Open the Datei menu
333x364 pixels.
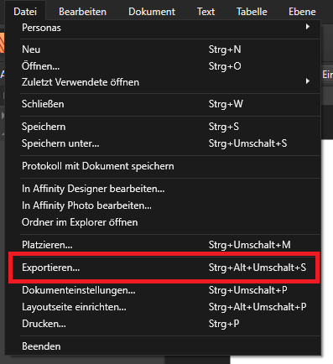[x=25, y=12]
